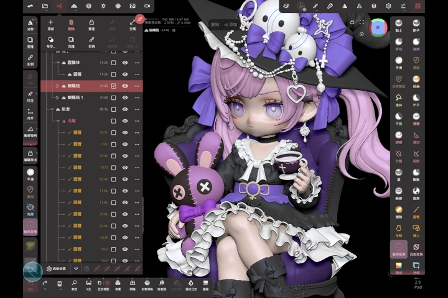Click the 编辑原点 edit pivot lock icon

point(30,156)
